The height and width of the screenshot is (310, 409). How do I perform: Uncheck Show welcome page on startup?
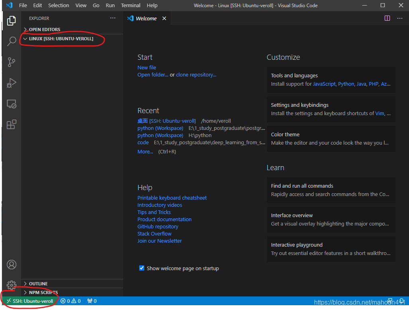point(142,268)
